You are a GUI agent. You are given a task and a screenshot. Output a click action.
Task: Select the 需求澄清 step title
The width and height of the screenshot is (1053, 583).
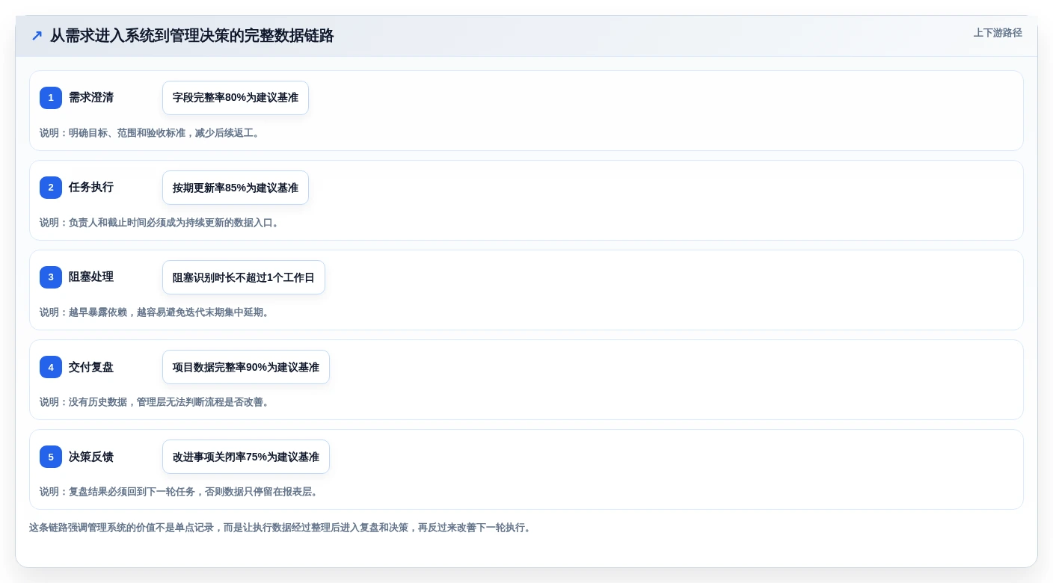(91, 98)
